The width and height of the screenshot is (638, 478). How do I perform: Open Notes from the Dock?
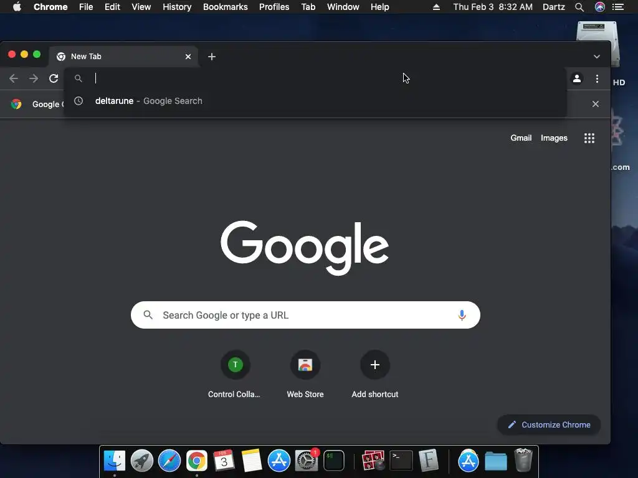(252, 461)
